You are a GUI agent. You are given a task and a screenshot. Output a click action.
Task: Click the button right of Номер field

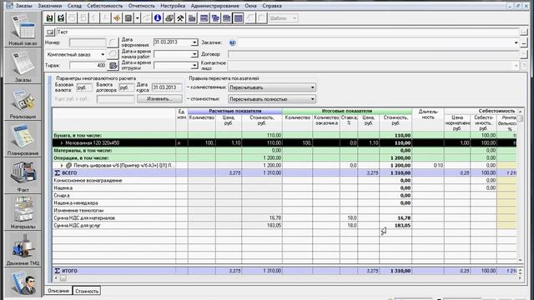(x=113, y=42)
